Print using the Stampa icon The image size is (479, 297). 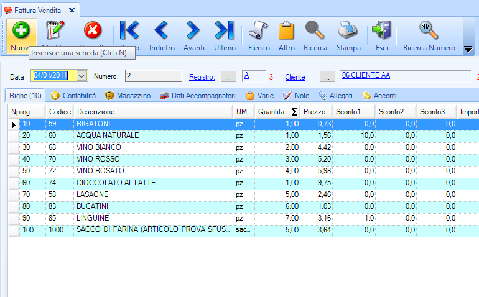tap(348, 30)
